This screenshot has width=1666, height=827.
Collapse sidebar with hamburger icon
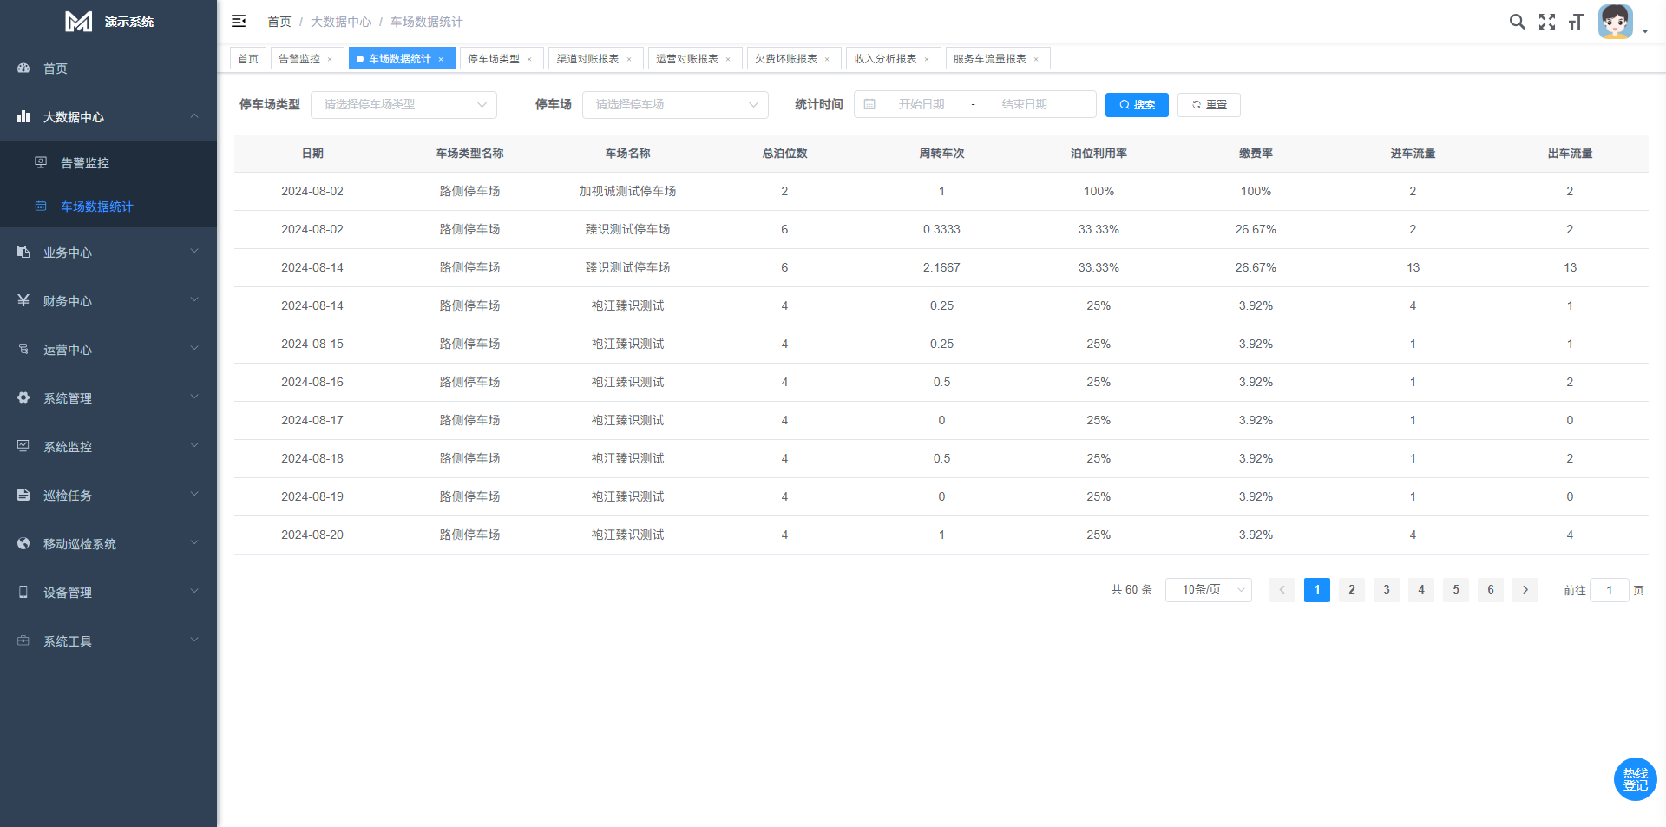click(x=239, y=22)
